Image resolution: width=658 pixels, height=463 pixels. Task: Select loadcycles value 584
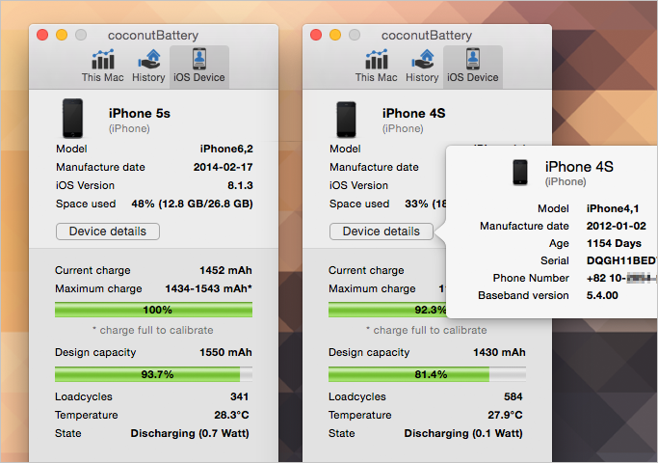tap(513, 396)
